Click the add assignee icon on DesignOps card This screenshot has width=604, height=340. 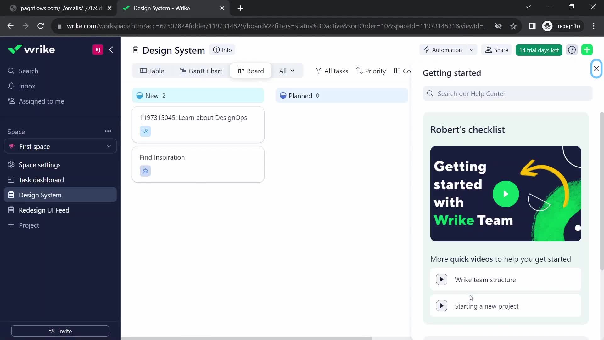point(145,131)
